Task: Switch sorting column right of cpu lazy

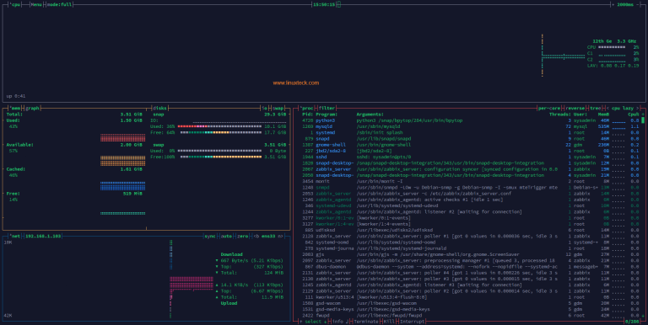Action: pyautogui.click(x=637, y=108)
